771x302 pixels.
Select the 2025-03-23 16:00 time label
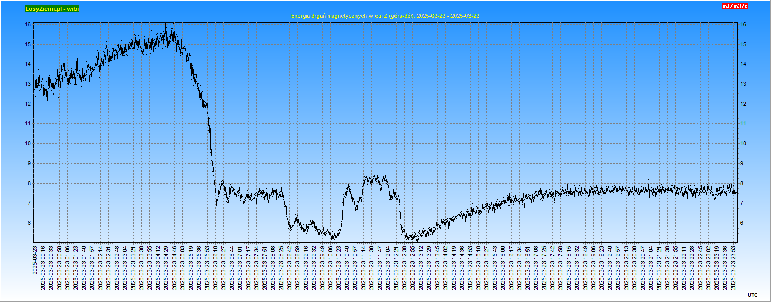503,267
